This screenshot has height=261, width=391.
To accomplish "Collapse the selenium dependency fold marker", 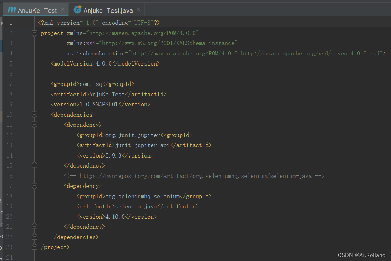I will click(34, 186).
